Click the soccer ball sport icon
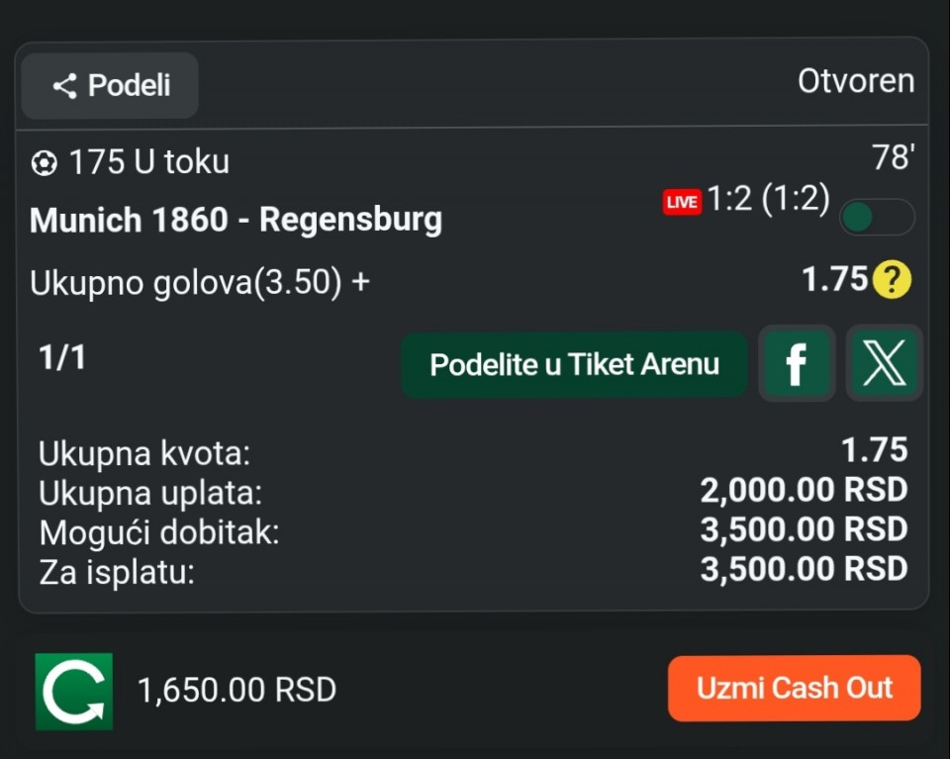The image size is (950, 759). (x=45, y=163)
